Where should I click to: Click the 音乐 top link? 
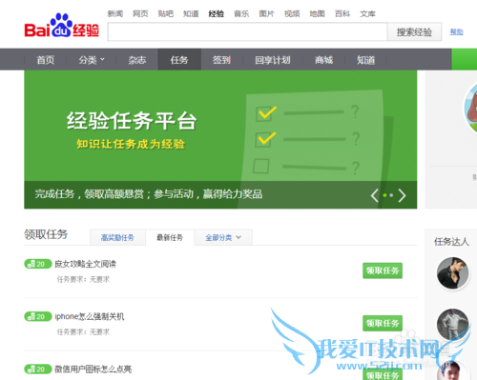click(241, 13)
